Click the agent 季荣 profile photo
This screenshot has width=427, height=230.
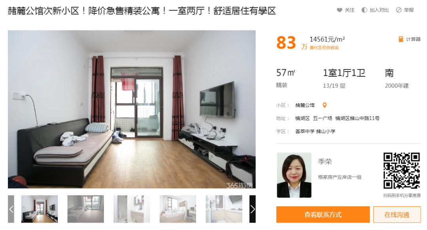coord(294,175)
